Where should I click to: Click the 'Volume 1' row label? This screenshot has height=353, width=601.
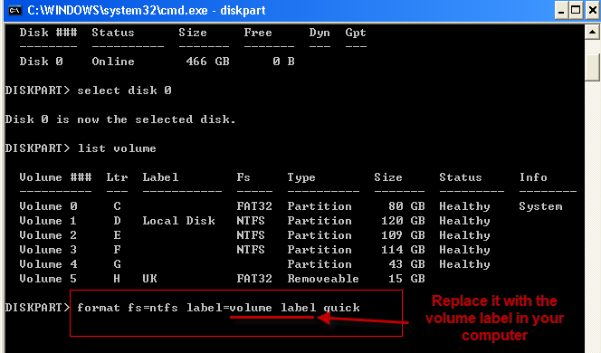[x=48, y=221]
